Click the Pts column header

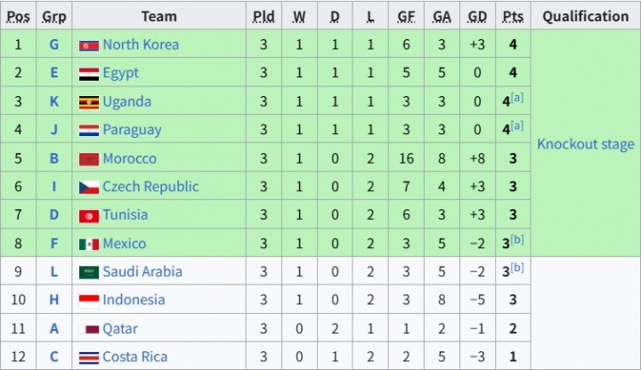pyautogui.click(x=512, y=16)
